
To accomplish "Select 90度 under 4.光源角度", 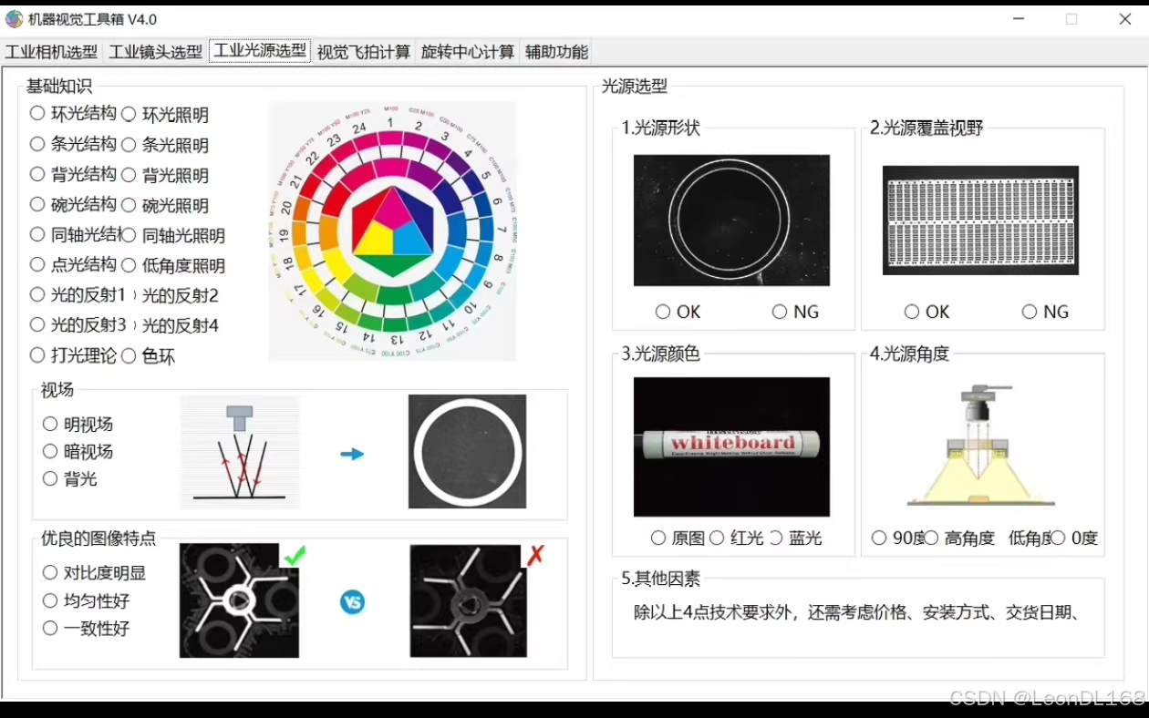I will (x=878, y=537).
